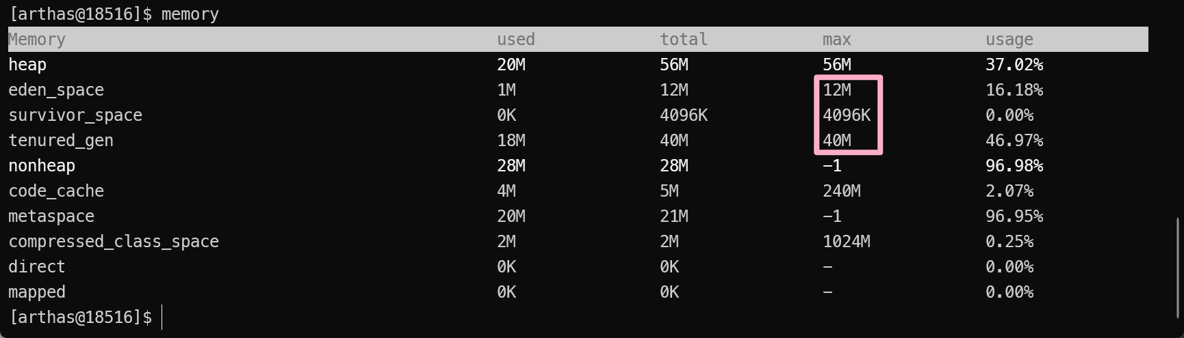Viewport: 1184px width, 338px height.
Task: Select the "mapped" row label
Action: (37, 292)
